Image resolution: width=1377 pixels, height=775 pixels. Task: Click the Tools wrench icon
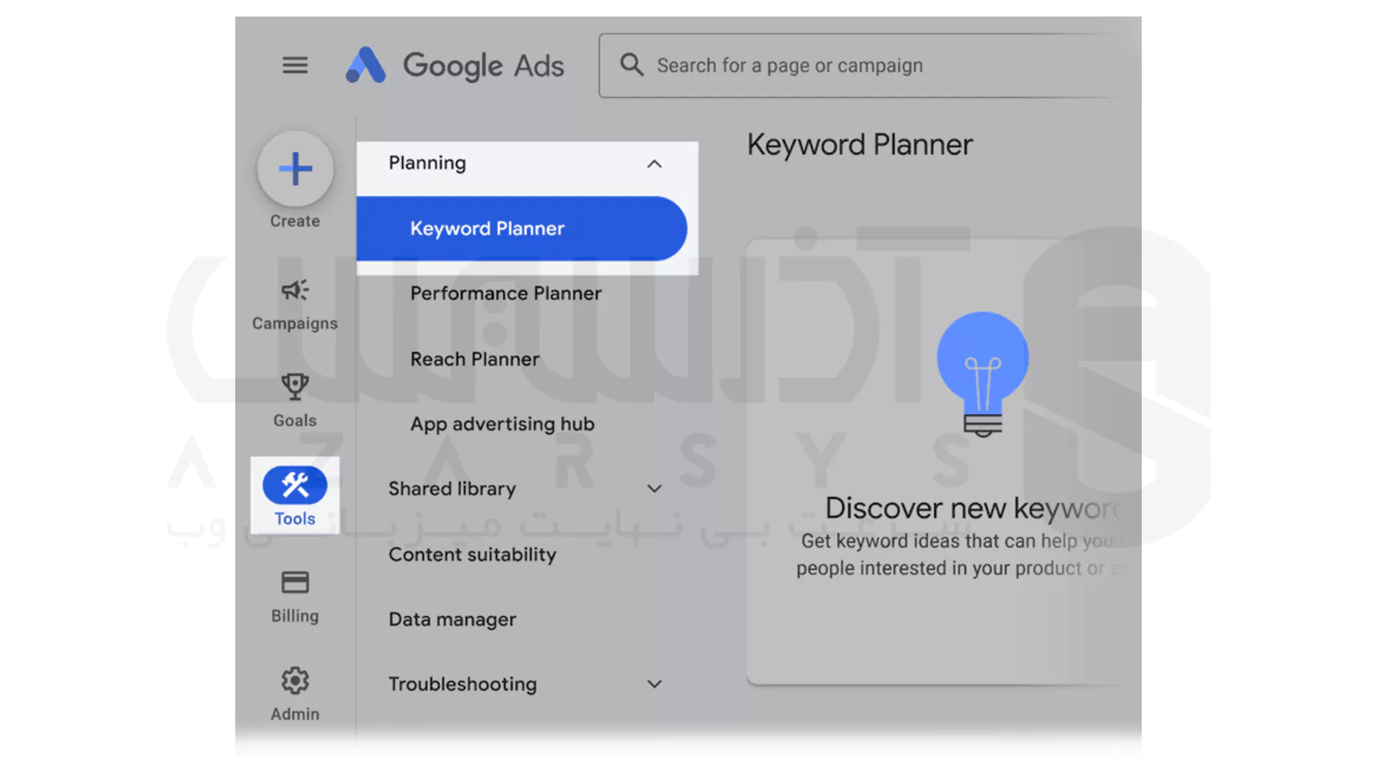coord(294,484)
